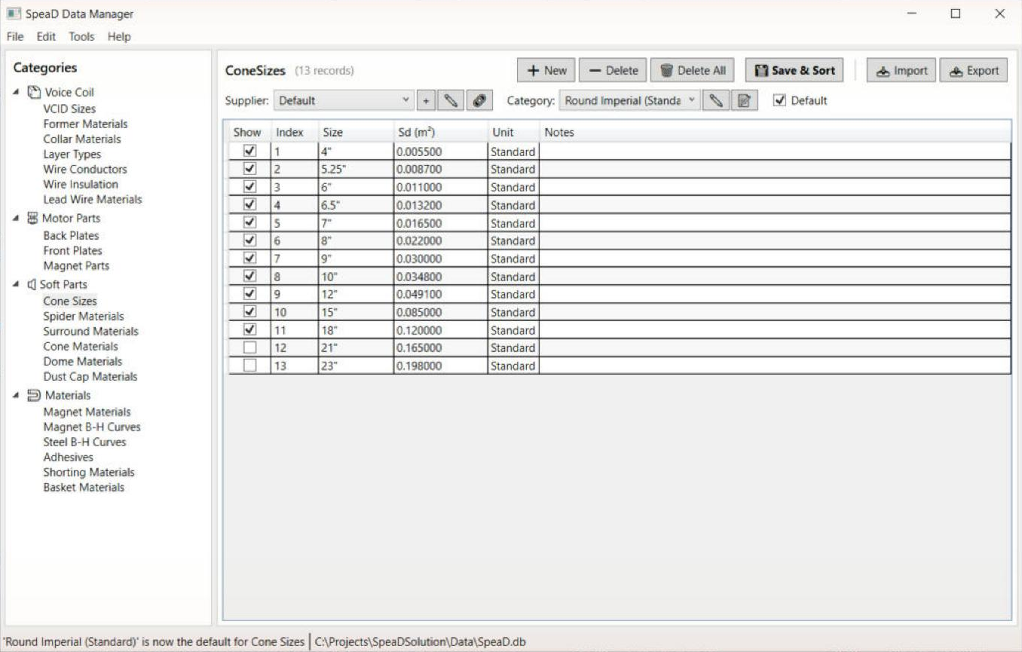The width and height of the screenshot is (1022, 652).
Task: Click the Size column header
Action: pos(356,132)
